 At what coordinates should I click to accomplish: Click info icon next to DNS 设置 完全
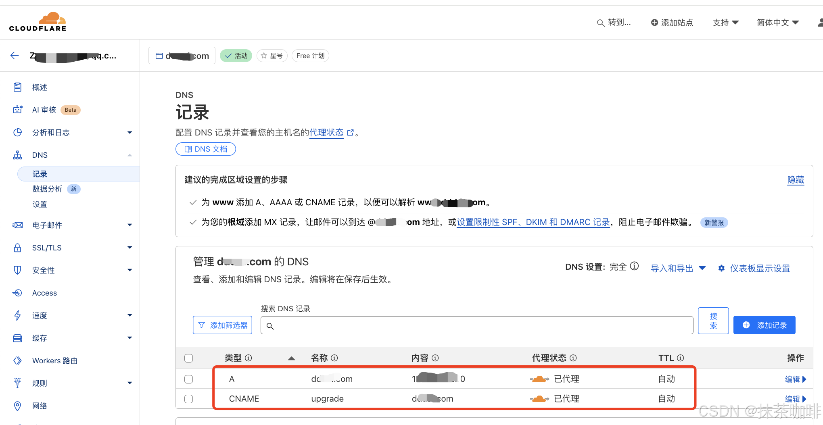(635, 266)
